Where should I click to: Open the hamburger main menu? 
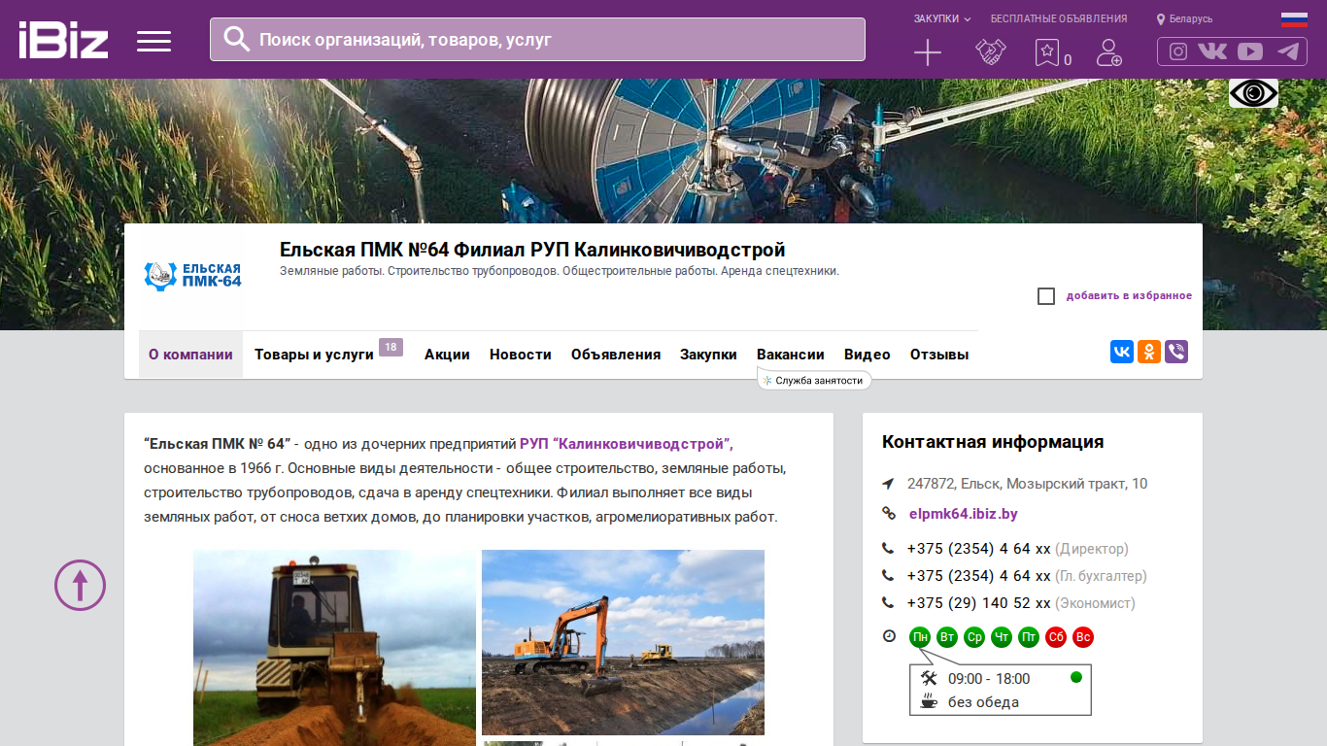pyautogui.click(x=153, y=41)
